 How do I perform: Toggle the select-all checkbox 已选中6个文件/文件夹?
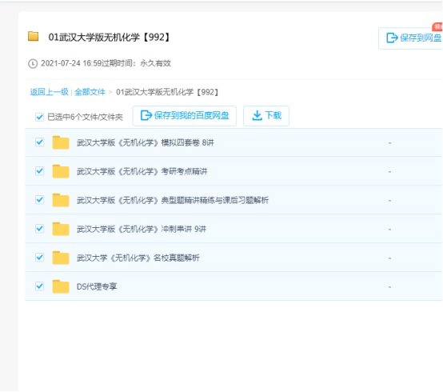(x=39, y=117)
